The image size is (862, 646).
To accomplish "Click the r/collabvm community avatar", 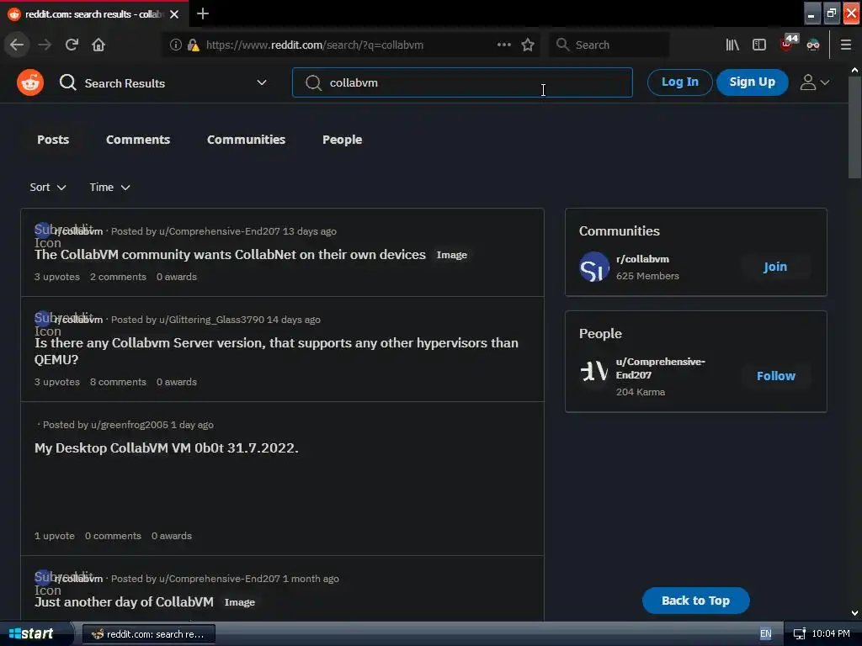I will (x=594, y=267).
